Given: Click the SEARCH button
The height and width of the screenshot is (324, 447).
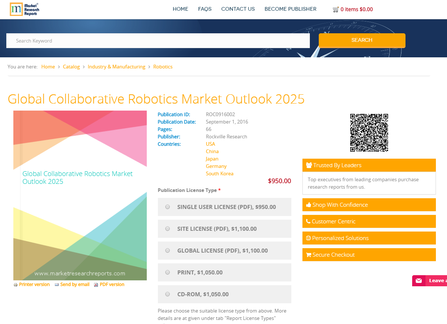Looking at the screenshot, I should pyautogui.click(x=361, y=40).
